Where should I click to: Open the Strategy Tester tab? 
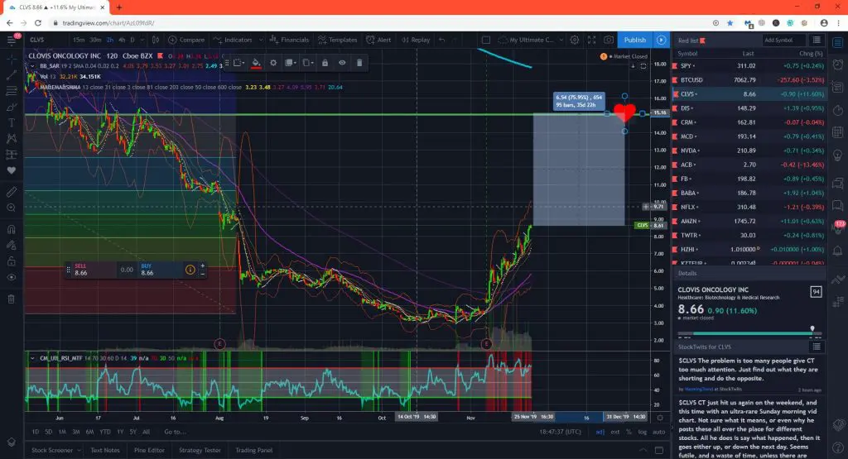200,451
